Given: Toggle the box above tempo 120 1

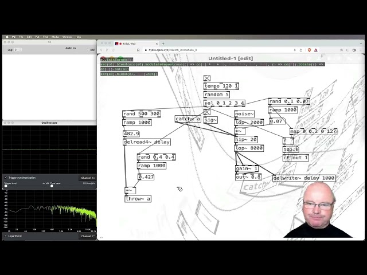Looking at the screenshot, I should (207, 78).
